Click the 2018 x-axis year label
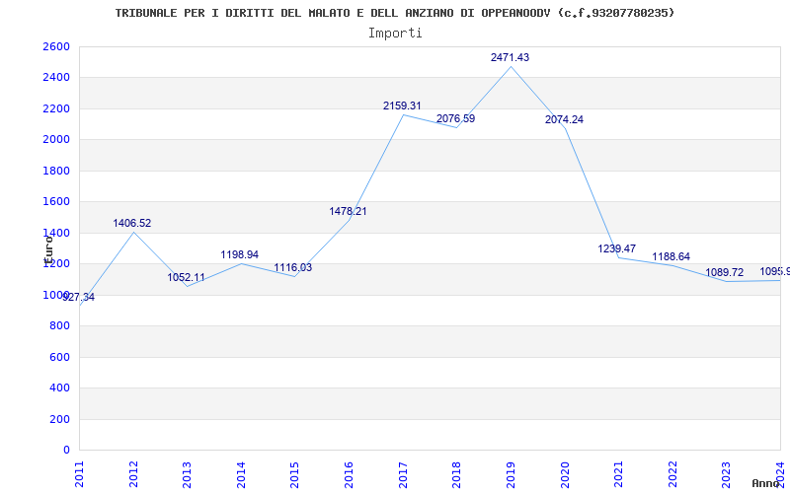The image size is (790, 493). point(457,475)
